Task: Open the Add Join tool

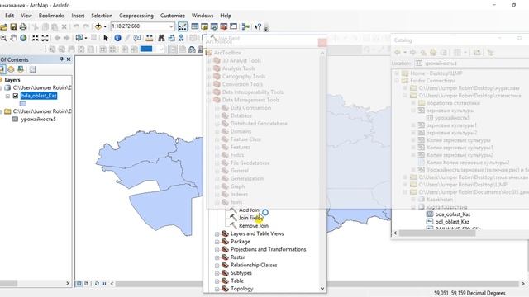Action: [x=249, y=210]
